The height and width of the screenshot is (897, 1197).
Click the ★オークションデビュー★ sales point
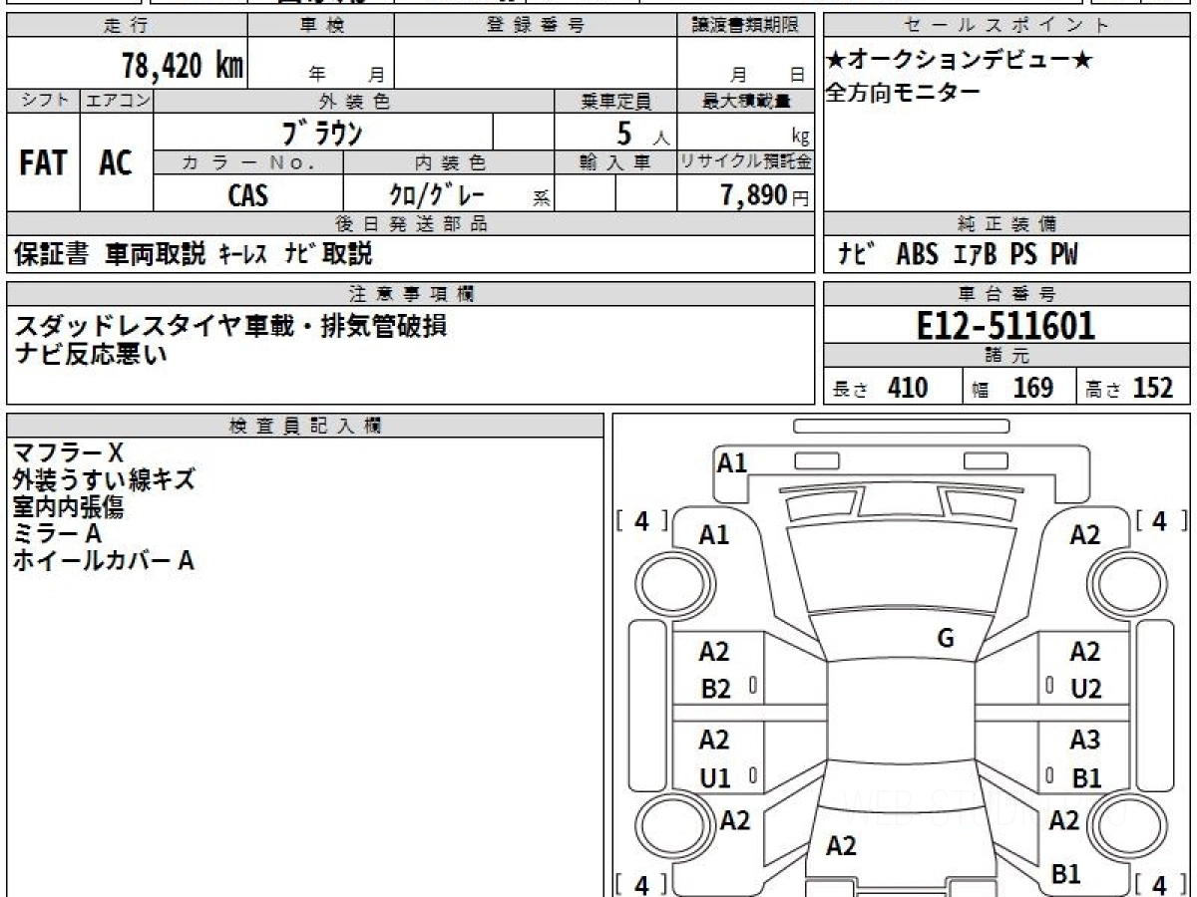pyautogui.click(x=959, y=61)
